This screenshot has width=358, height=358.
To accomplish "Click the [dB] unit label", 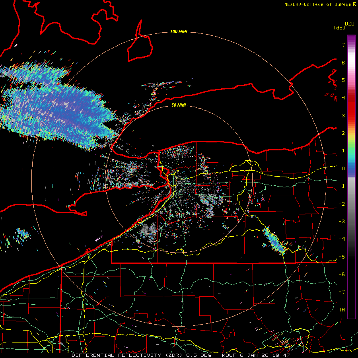I will (x=339, y=27).
